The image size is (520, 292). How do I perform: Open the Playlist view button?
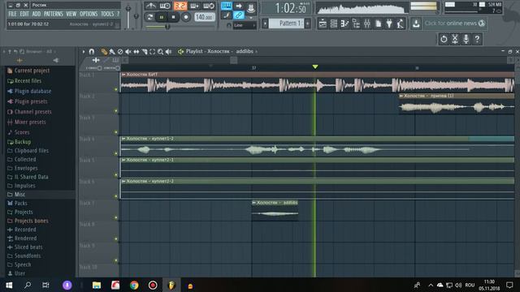coord(323,24)
